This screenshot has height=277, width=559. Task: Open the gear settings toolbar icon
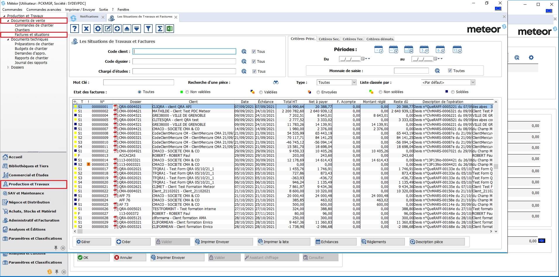pos(98,29)
